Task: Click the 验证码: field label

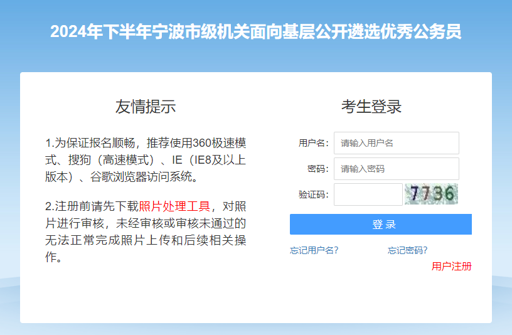Action: (314, 194)
